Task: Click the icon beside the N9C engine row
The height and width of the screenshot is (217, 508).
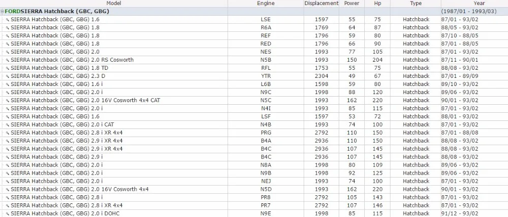Action: [x=8, y=92]
